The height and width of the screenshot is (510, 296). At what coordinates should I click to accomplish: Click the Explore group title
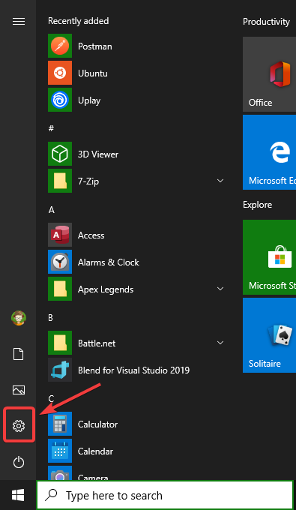click(x=257, y=205)
